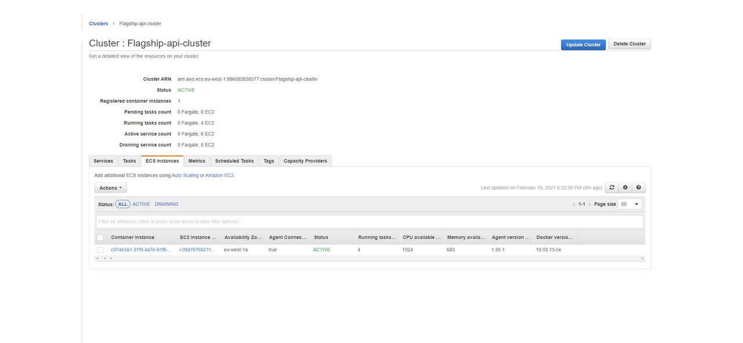743x343 pixels.
Task: Click right arrow of table scrollbar
Action: [643, 258]
